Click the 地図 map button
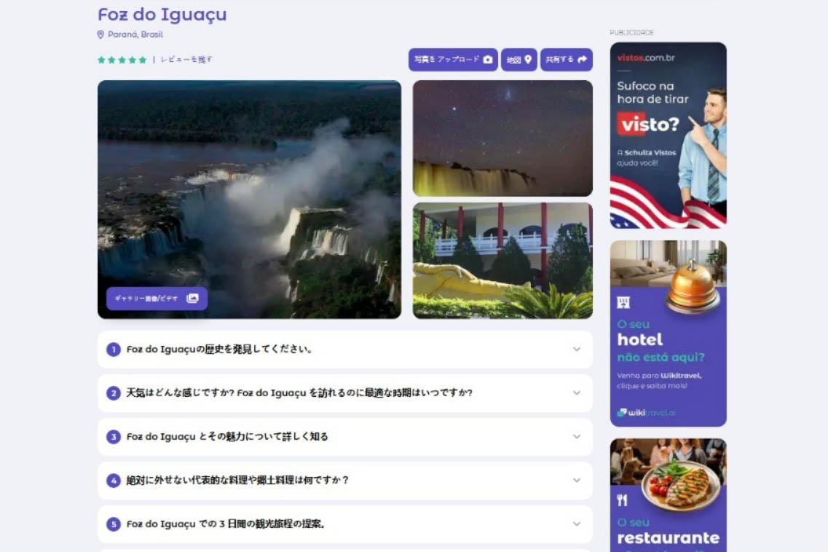 point(519,60)
